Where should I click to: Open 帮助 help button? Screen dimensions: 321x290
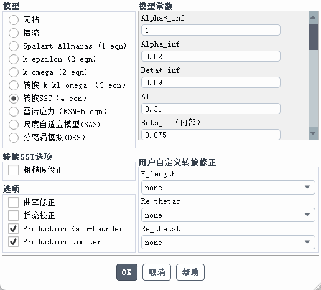click(190, 272)
